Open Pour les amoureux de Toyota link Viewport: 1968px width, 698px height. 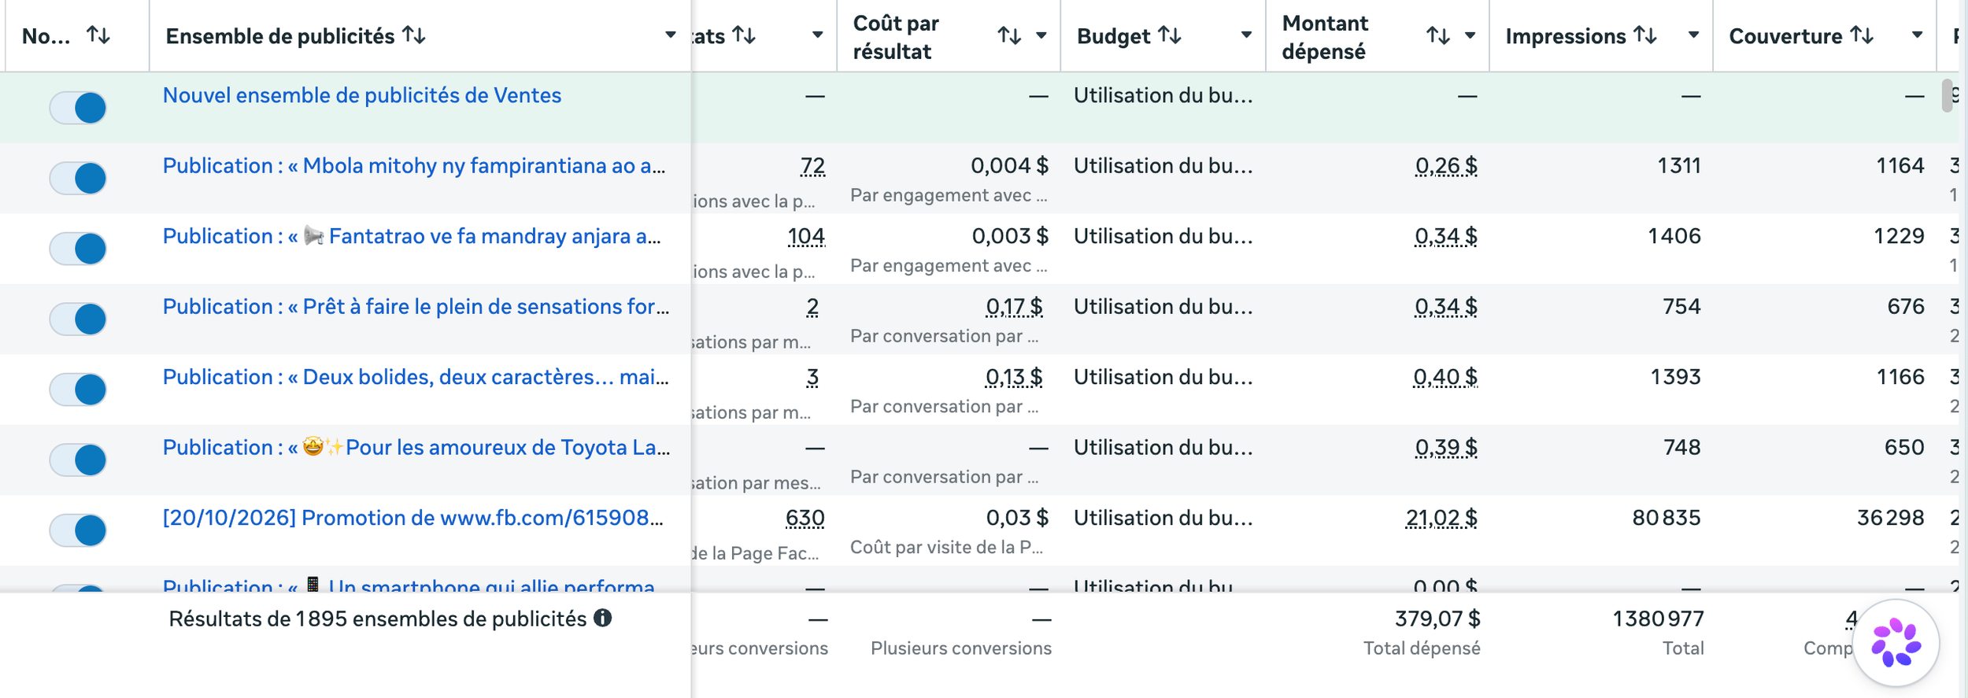tap(416, 448)
